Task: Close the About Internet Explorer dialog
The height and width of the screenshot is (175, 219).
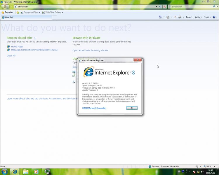Action: pyautogui.click(x=138, y=60)
